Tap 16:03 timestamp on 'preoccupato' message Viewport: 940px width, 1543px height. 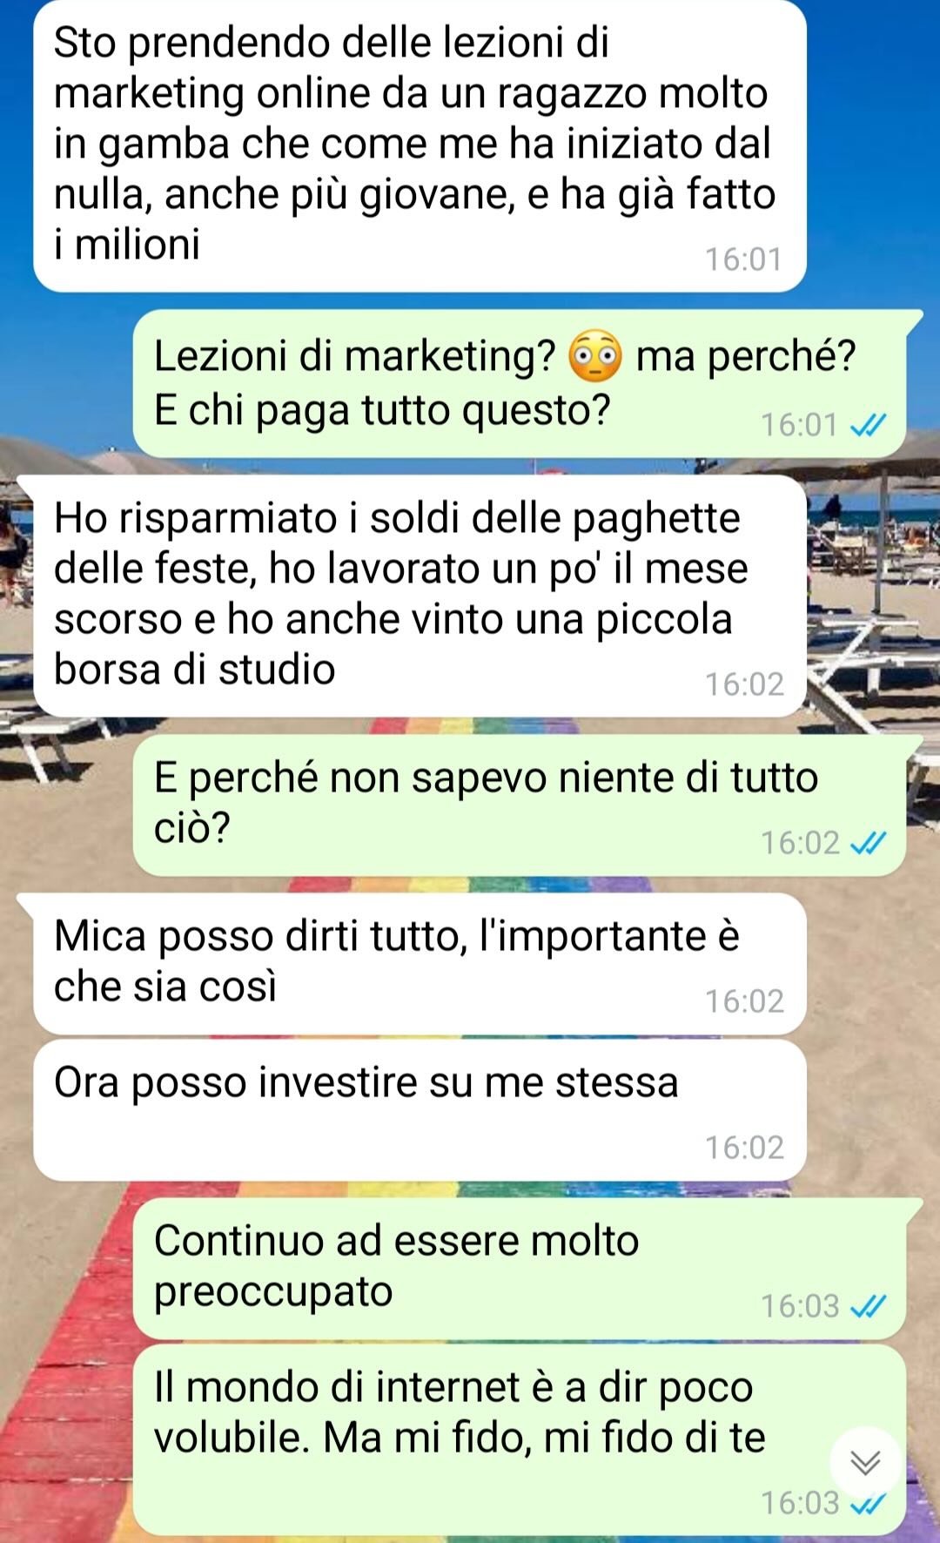click(x=800, y=1306)
